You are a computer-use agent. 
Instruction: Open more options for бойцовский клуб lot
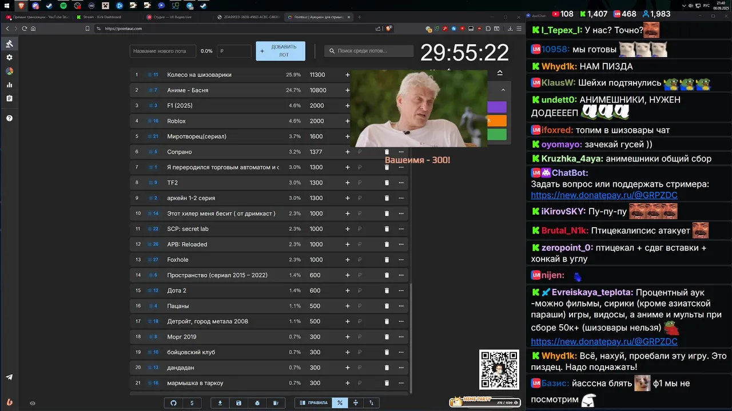click(401, 352)
